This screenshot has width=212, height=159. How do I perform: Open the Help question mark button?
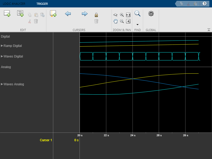pyautogui.click(x=204, y=4)
